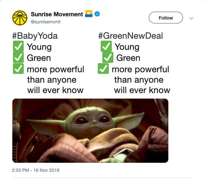Screen dimensions: 206x179
Task: Open the Baby Yoda image
Action: point(90,131)
